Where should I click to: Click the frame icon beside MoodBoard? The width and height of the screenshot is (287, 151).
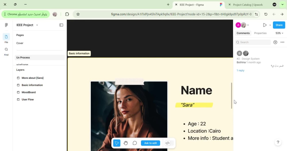pos(18,92)
